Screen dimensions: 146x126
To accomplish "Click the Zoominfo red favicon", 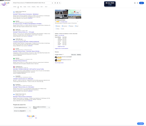I will point(14,49).
